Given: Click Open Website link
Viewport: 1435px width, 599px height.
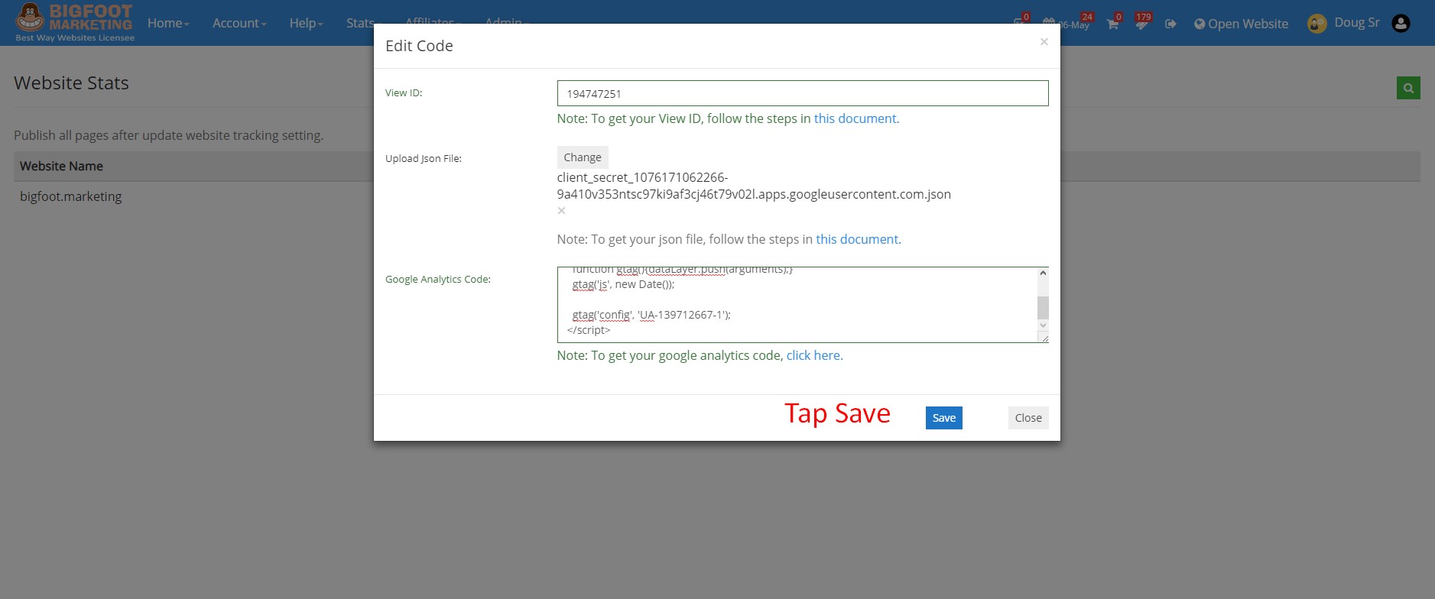Looking at the screenshot, I should click(1241, 24).
